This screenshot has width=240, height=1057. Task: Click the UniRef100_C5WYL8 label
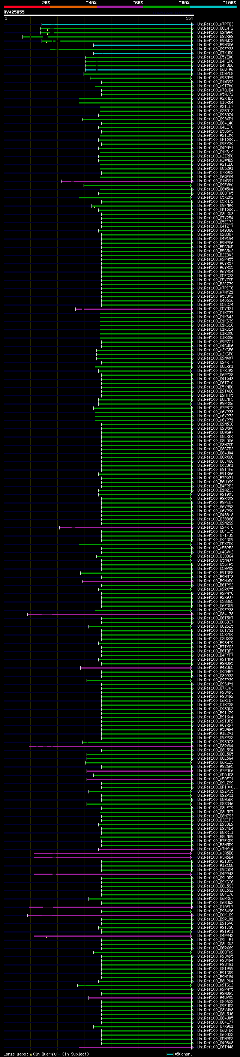click(x=215, y=73)
